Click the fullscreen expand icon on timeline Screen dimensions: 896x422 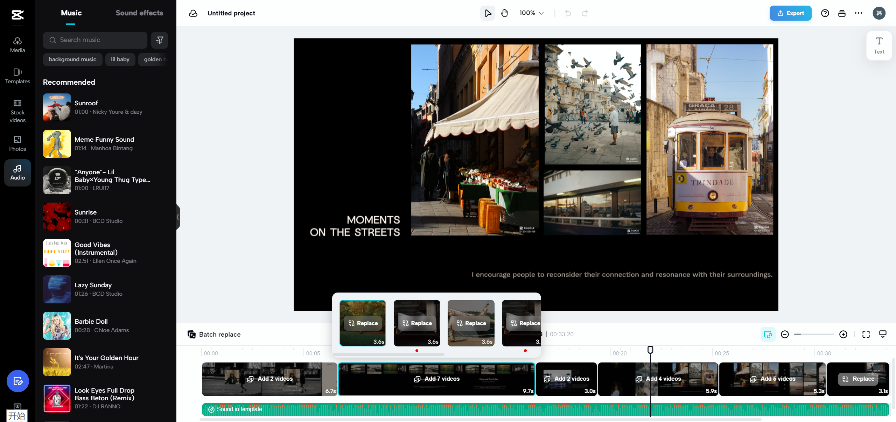click(866, 334)
